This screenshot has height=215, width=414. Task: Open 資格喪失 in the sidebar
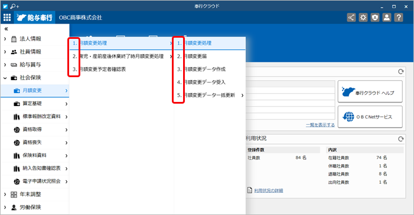point(35,143)
